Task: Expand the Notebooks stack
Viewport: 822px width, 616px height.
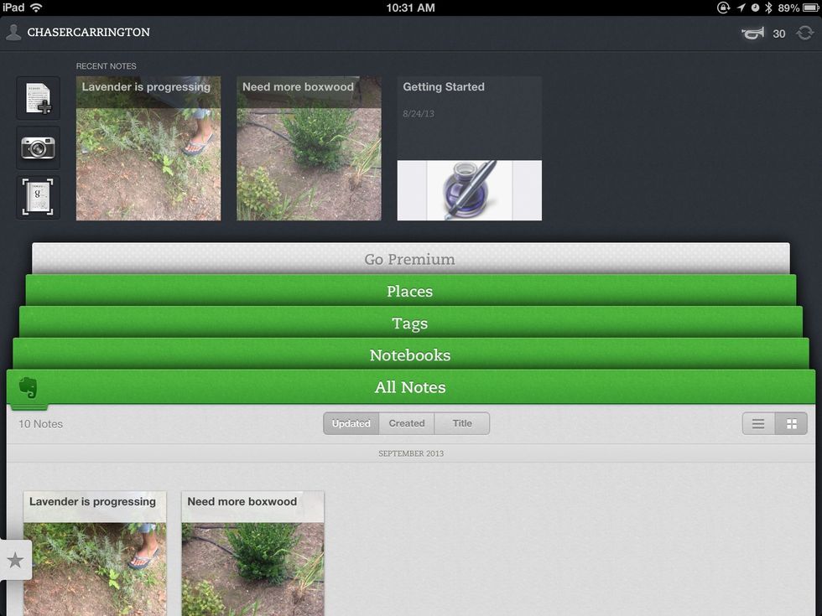Action: (410, 355)
